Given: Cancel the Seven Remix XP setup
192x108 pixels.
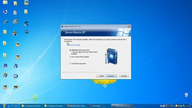Looking at the screenshot, I should click(x=124, y=76).
